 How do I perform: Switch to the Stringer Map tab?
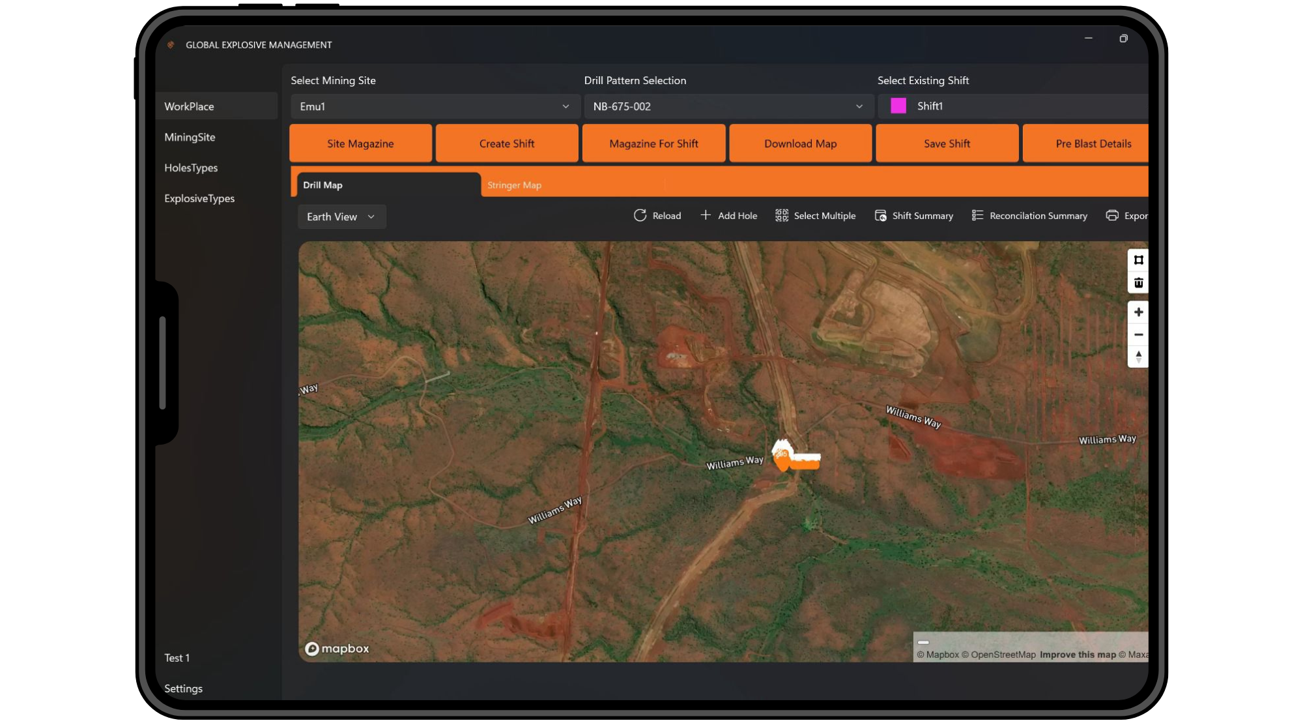[514, 184]
